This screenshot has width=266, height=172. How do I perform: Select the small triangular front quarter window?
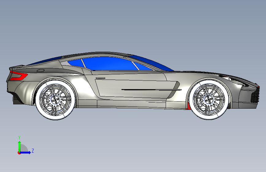pyautogui.click(x=143, y=66)
